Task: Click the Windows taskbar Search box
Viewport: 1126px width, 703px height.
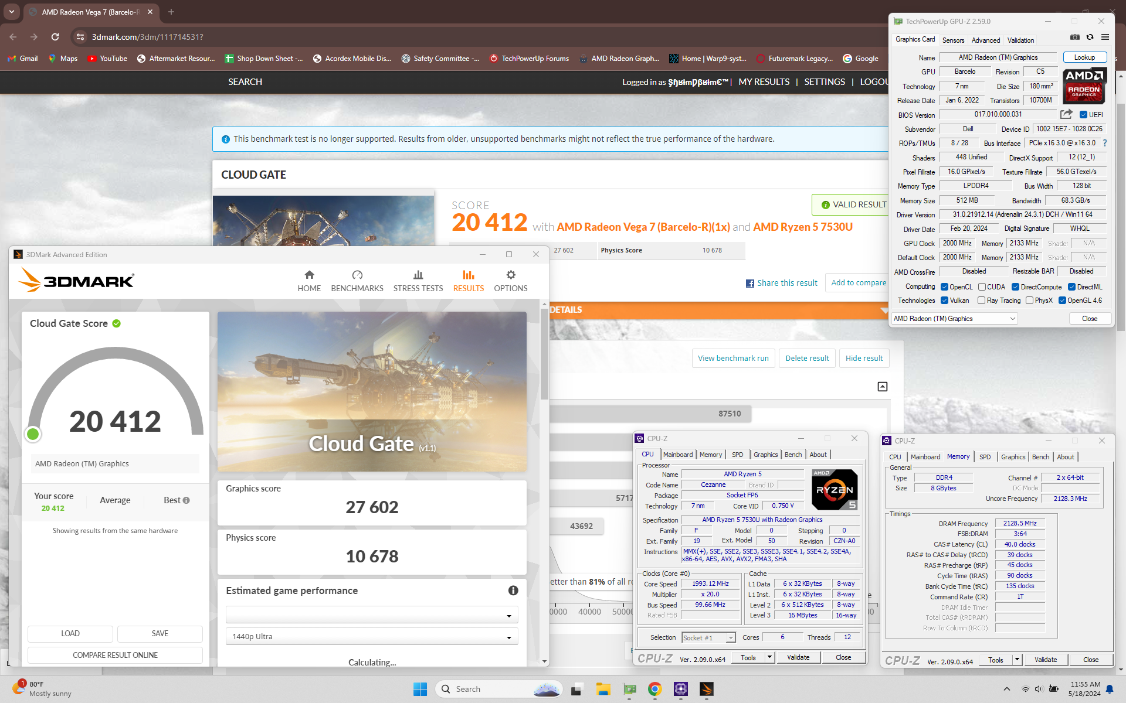Action: coord(498,689)
